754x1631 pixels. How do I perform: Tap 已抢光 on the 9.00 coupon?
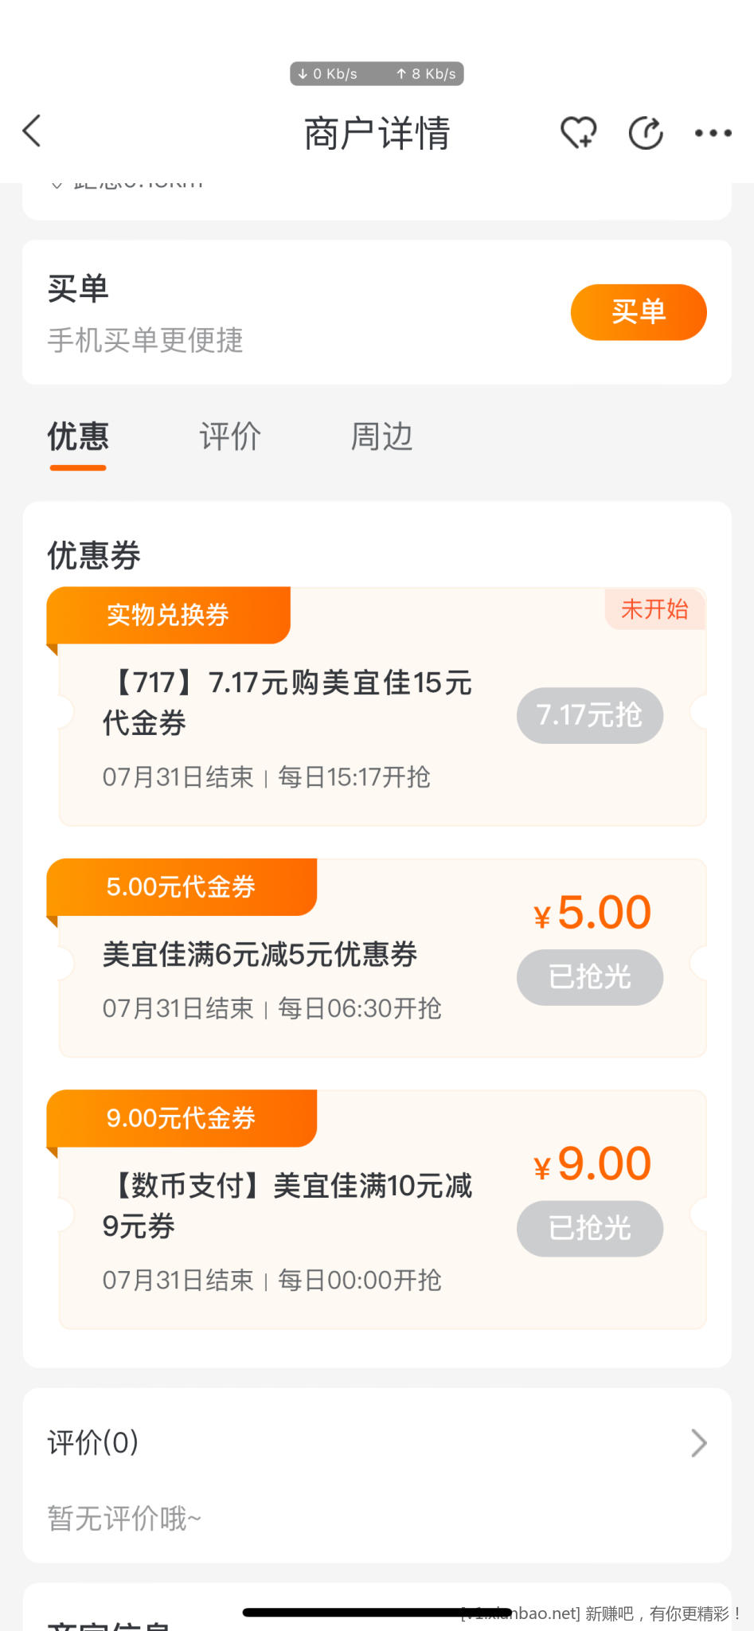coord(589,1228)
